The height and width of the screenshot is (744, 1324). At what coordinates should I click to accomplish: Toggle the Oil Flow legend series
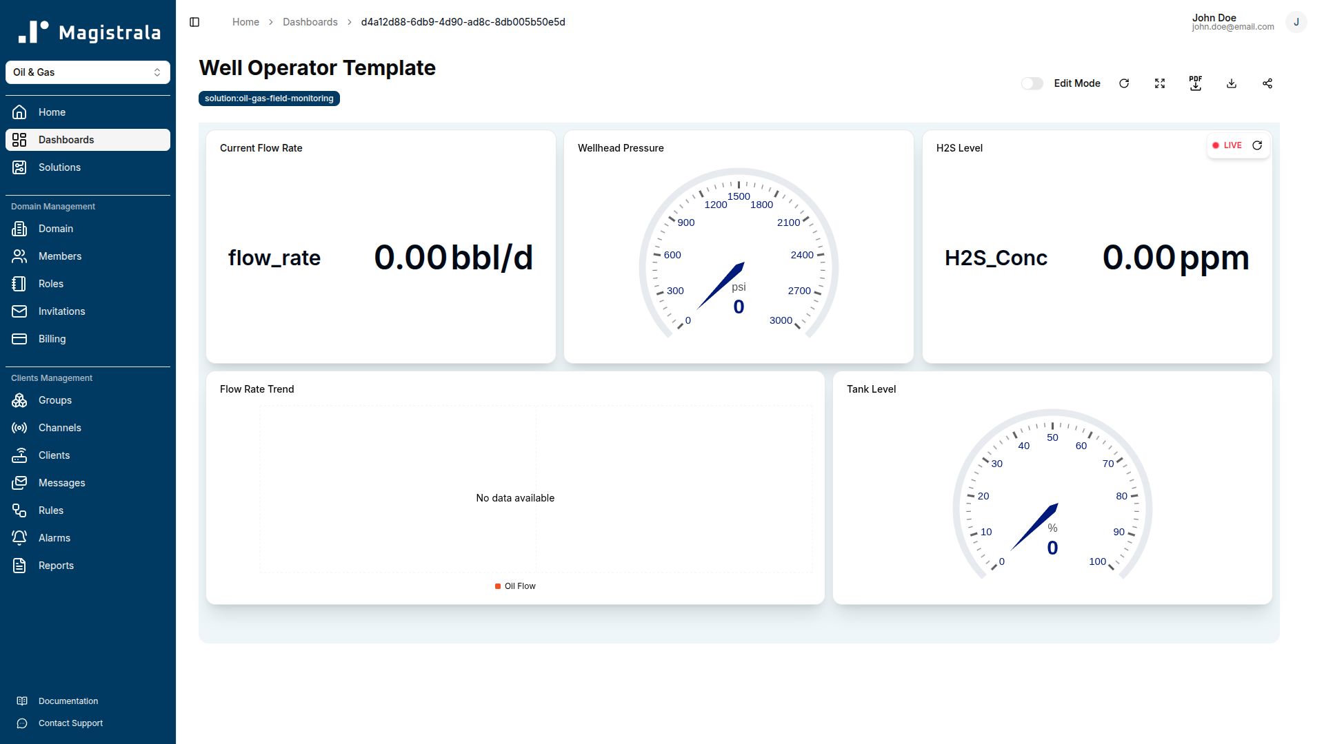515,586
